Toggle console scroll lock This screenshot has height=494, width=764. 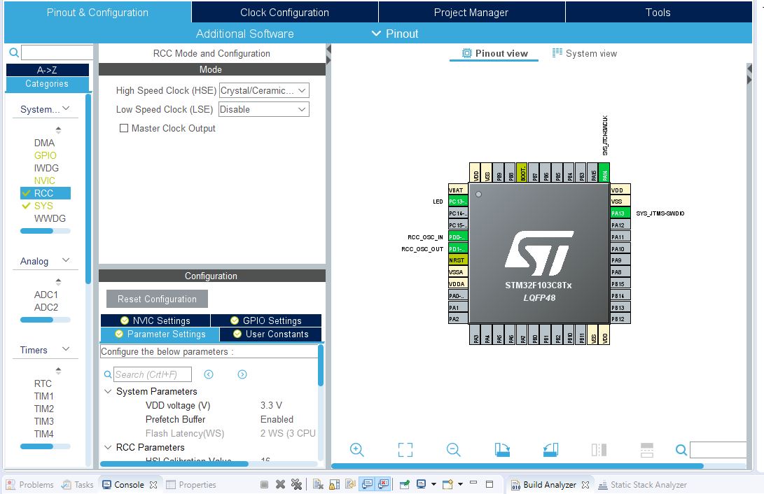pos(334,484)
